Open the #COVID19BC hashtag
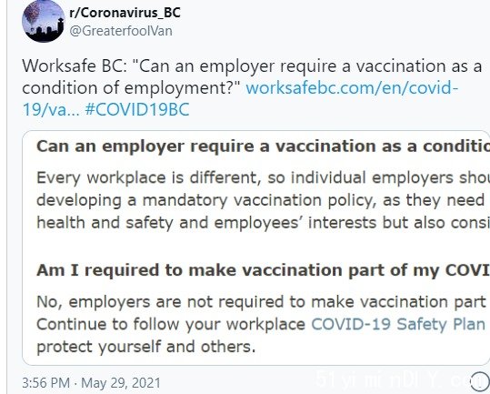This screenshot has width=490, height=394. 137,110
